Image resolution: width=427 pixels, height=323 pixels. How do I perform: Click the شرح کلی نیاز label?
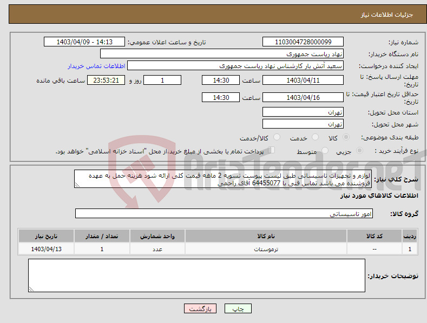(x=396, y=179)
